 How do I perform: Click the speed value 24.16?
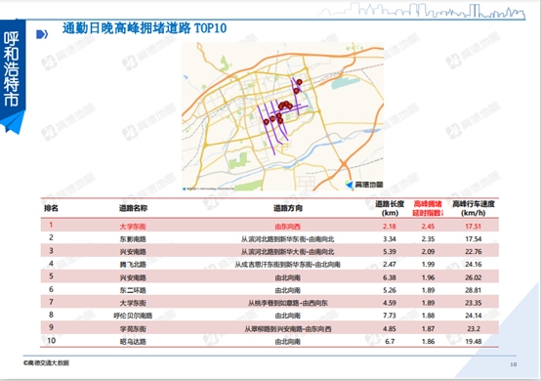(x=473, y=265)
